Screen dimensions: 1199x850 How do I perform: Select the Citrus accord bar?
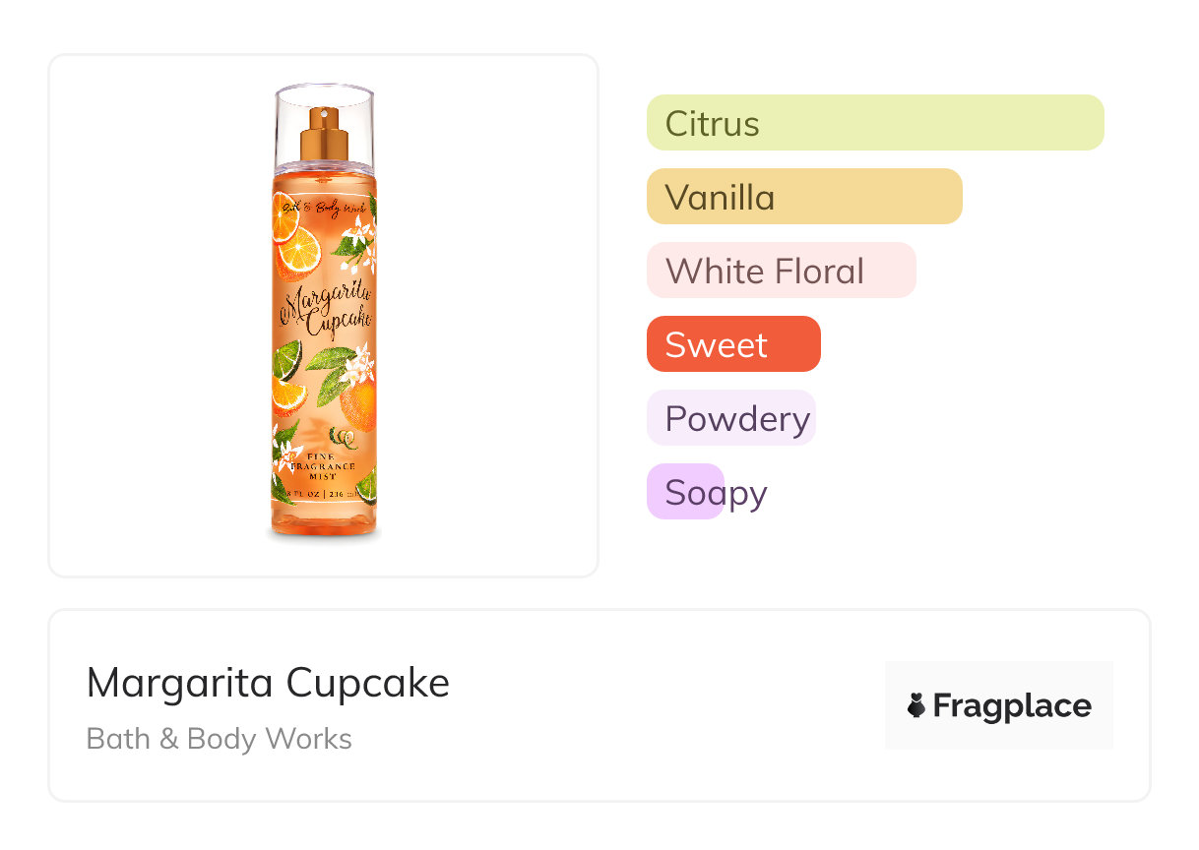pos(874,123)
